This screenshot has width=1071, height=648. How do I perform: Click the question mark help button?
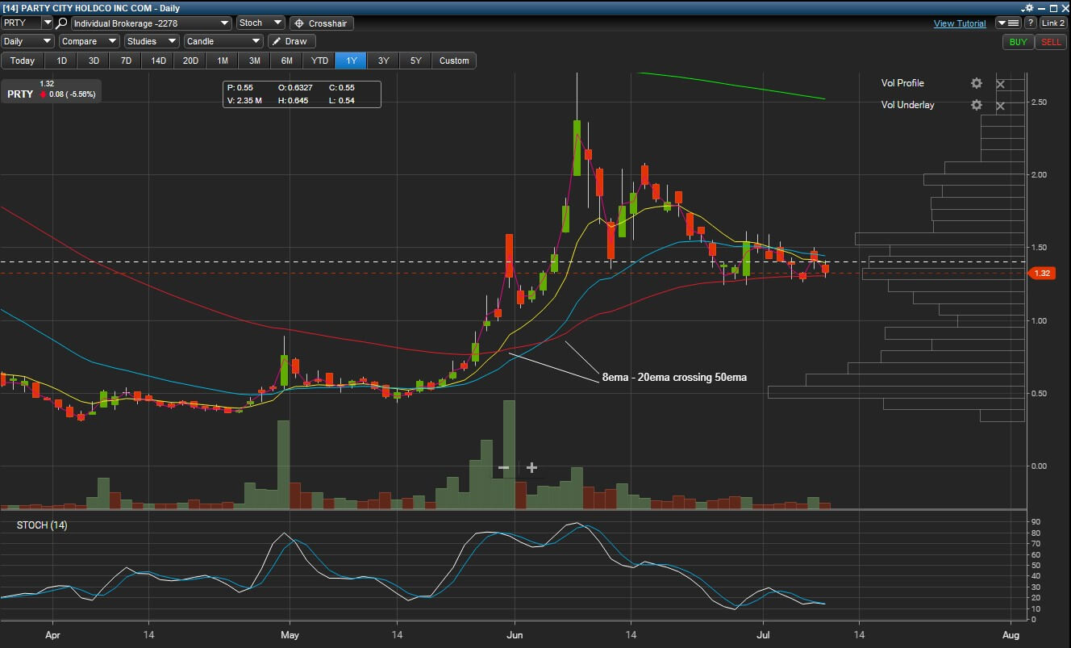pyautogui.click(x=1031, y=23)
